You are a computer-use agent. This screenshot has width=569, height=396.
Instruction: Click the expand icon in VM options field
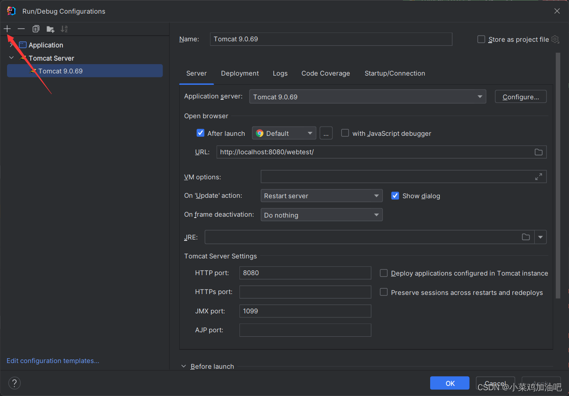(x=538, y=177)
